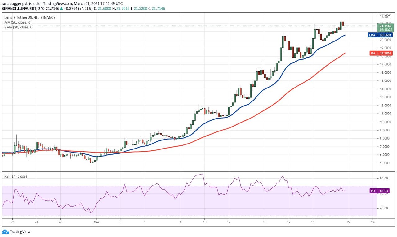Click the blue EMA price tag
This screenshot has height=237, width=397.
372,35
